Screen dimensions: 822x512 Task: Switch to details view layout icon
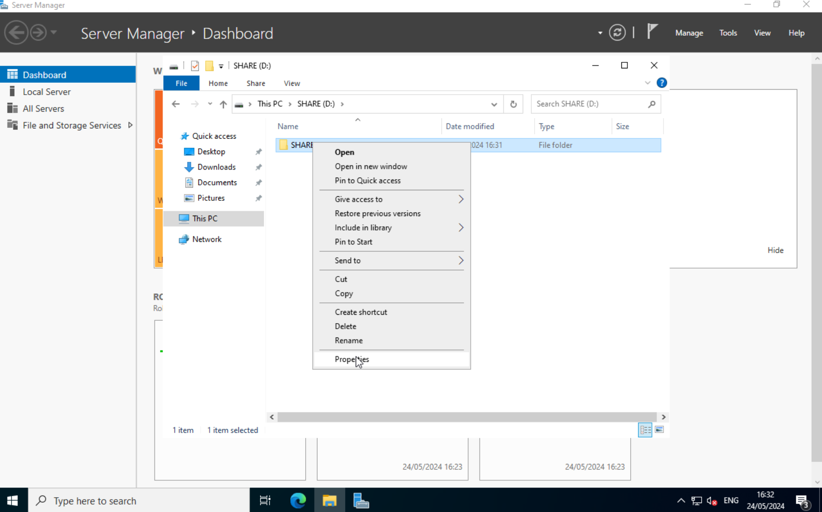coord(645,430)
